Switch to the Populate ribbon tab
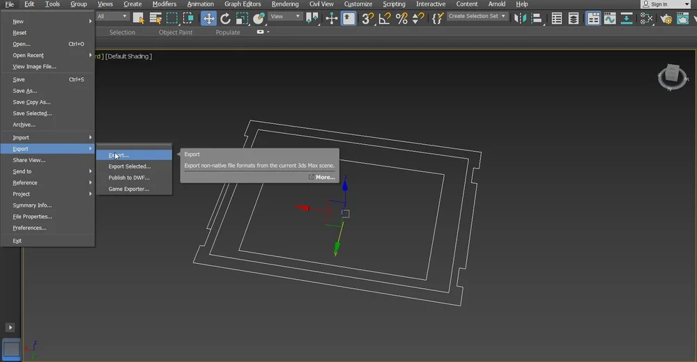The height and width of the screenshot is (362, 697). [228, 33]
